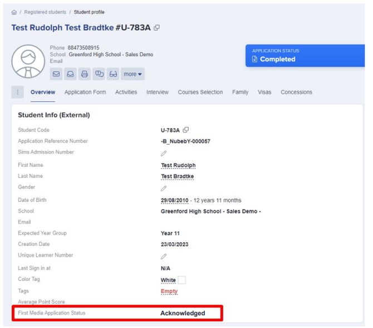
Task: Edit Gender with the pencil icon
Action: (x=164, y=188)
